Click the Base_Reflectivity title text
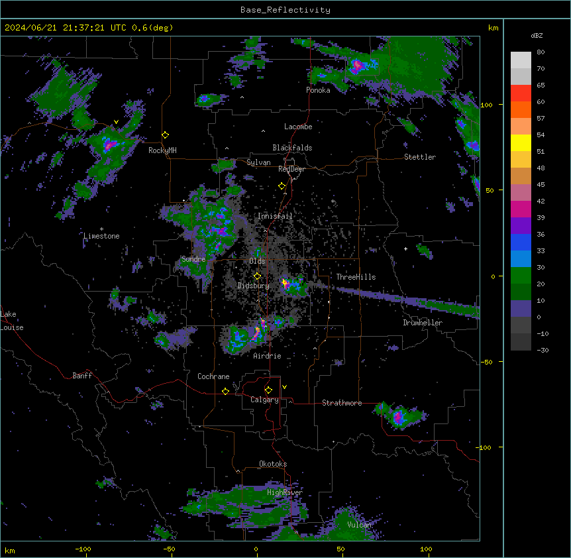Viewport: 571px width, 558px height. [285, 10]
